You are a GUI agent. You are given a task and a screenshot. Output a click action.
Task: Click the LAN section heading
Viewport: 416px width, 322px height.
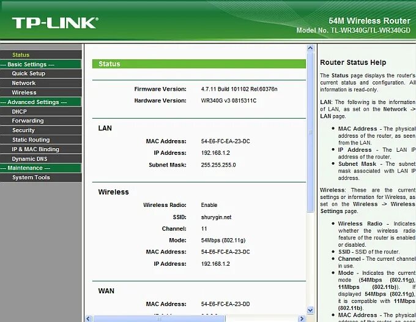[105, 128]
